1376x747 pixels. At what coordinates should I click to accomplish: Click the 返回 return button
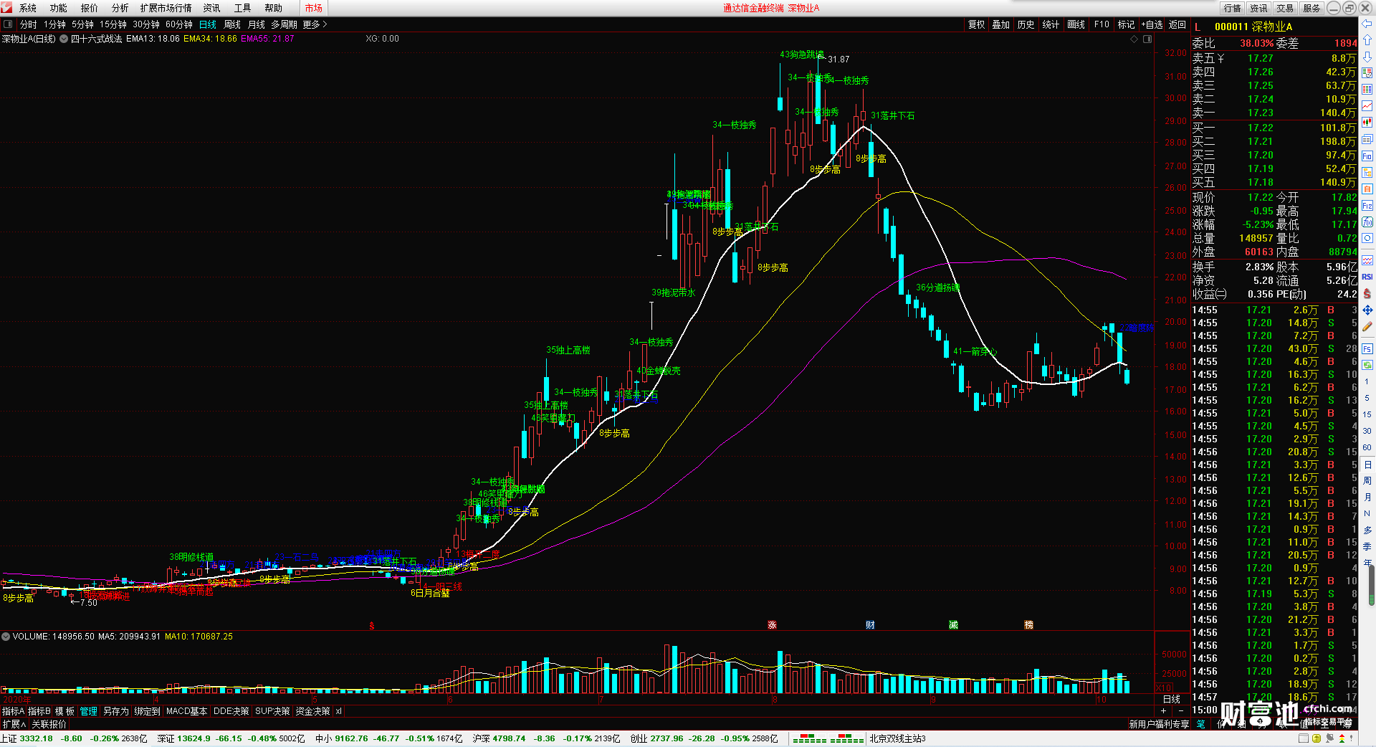pyautogui.click(x=1177, y=24)
